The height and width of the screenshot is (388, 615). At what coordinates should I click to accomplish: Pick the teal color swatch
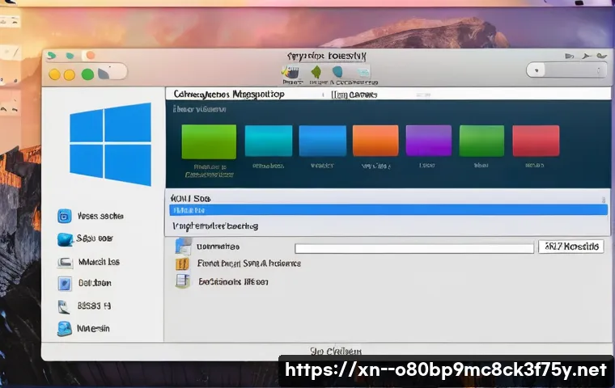coord(269,141)
